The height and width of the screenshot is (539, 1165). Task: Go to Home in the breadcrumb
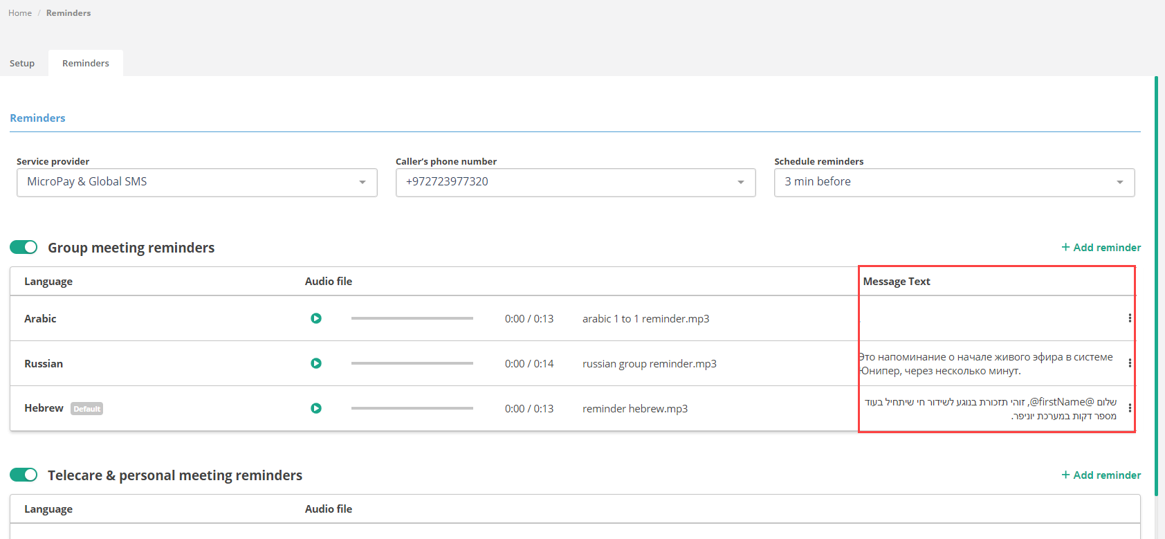tap(20, 12)
